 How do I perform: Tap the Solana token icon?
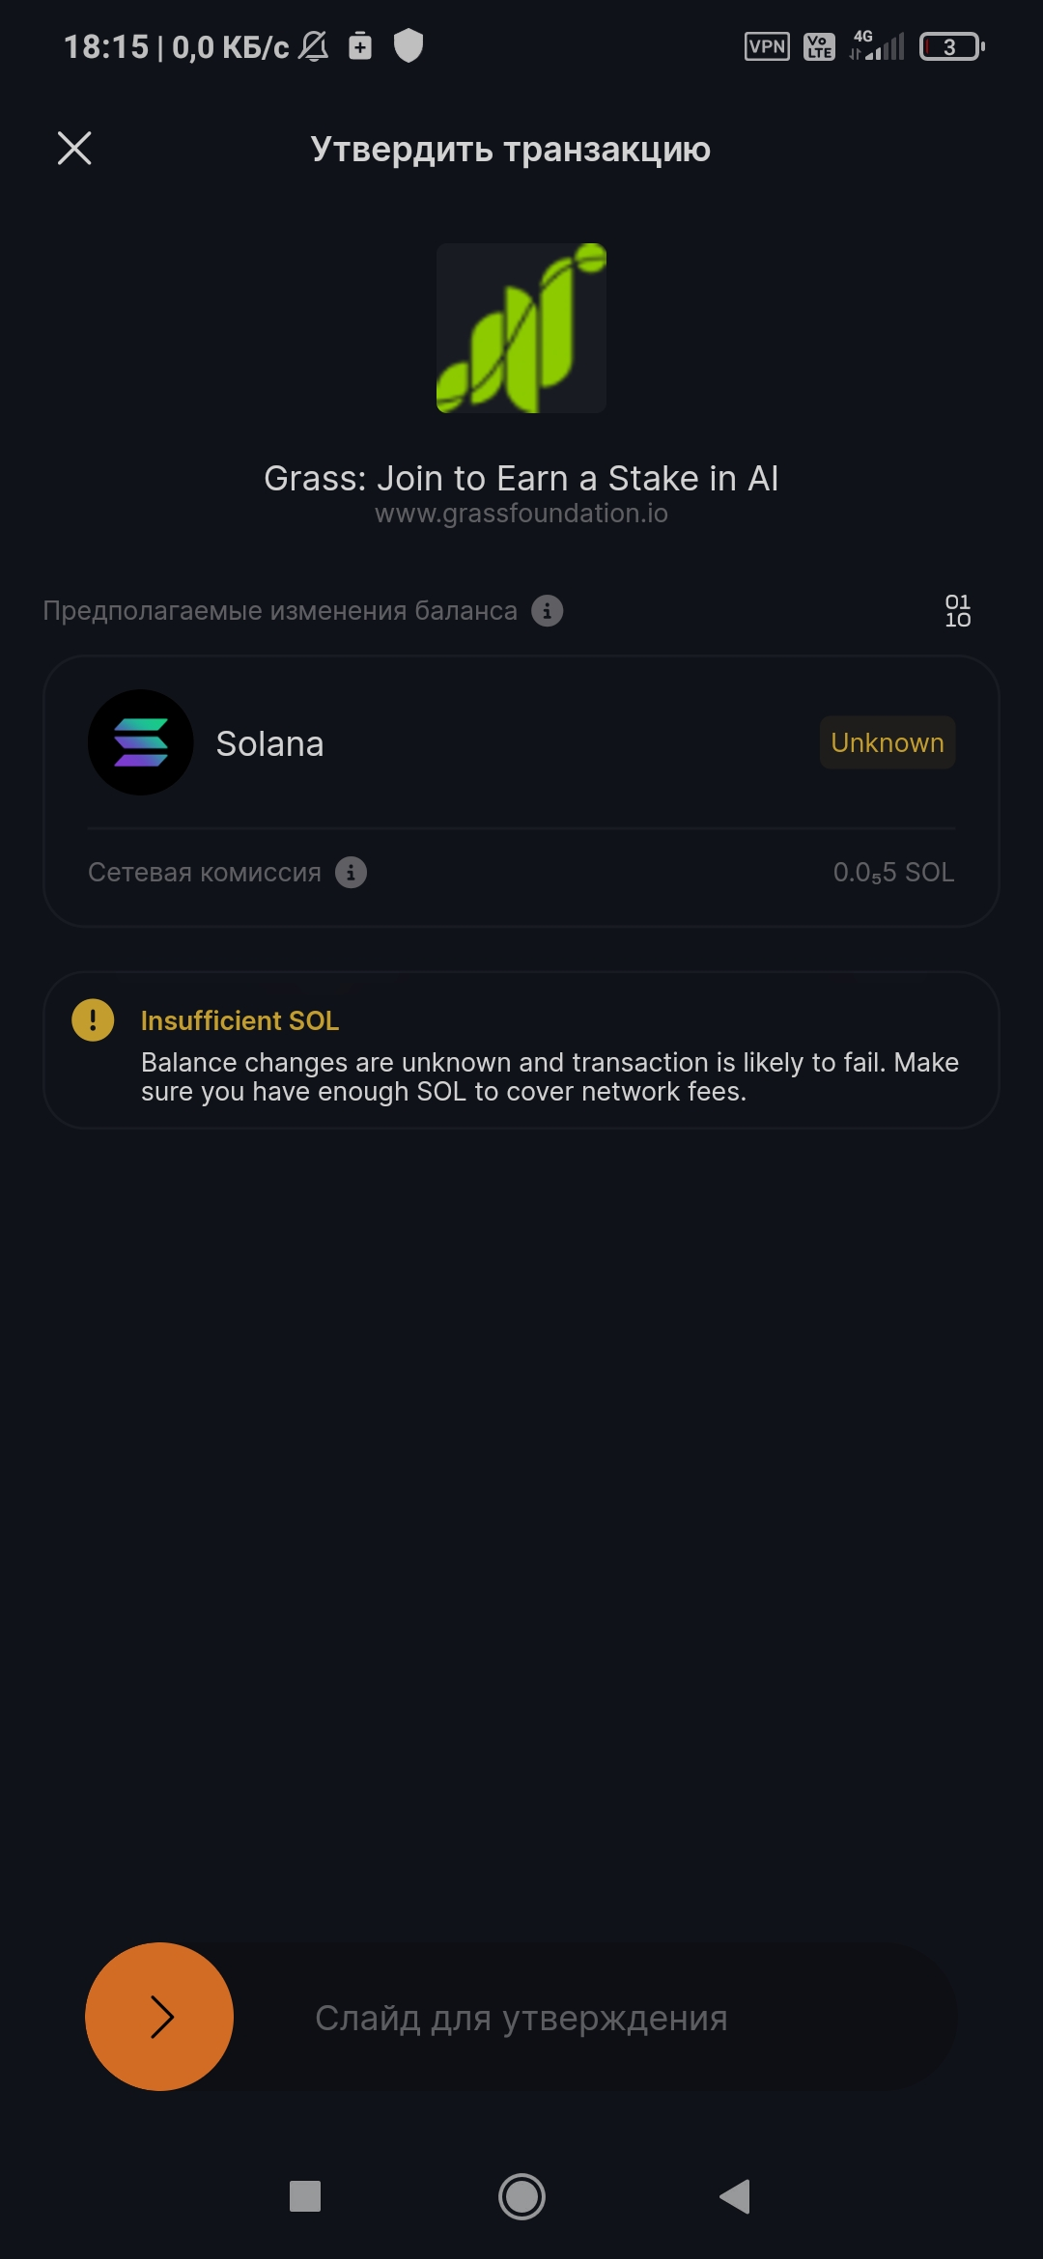pos(141,742)
